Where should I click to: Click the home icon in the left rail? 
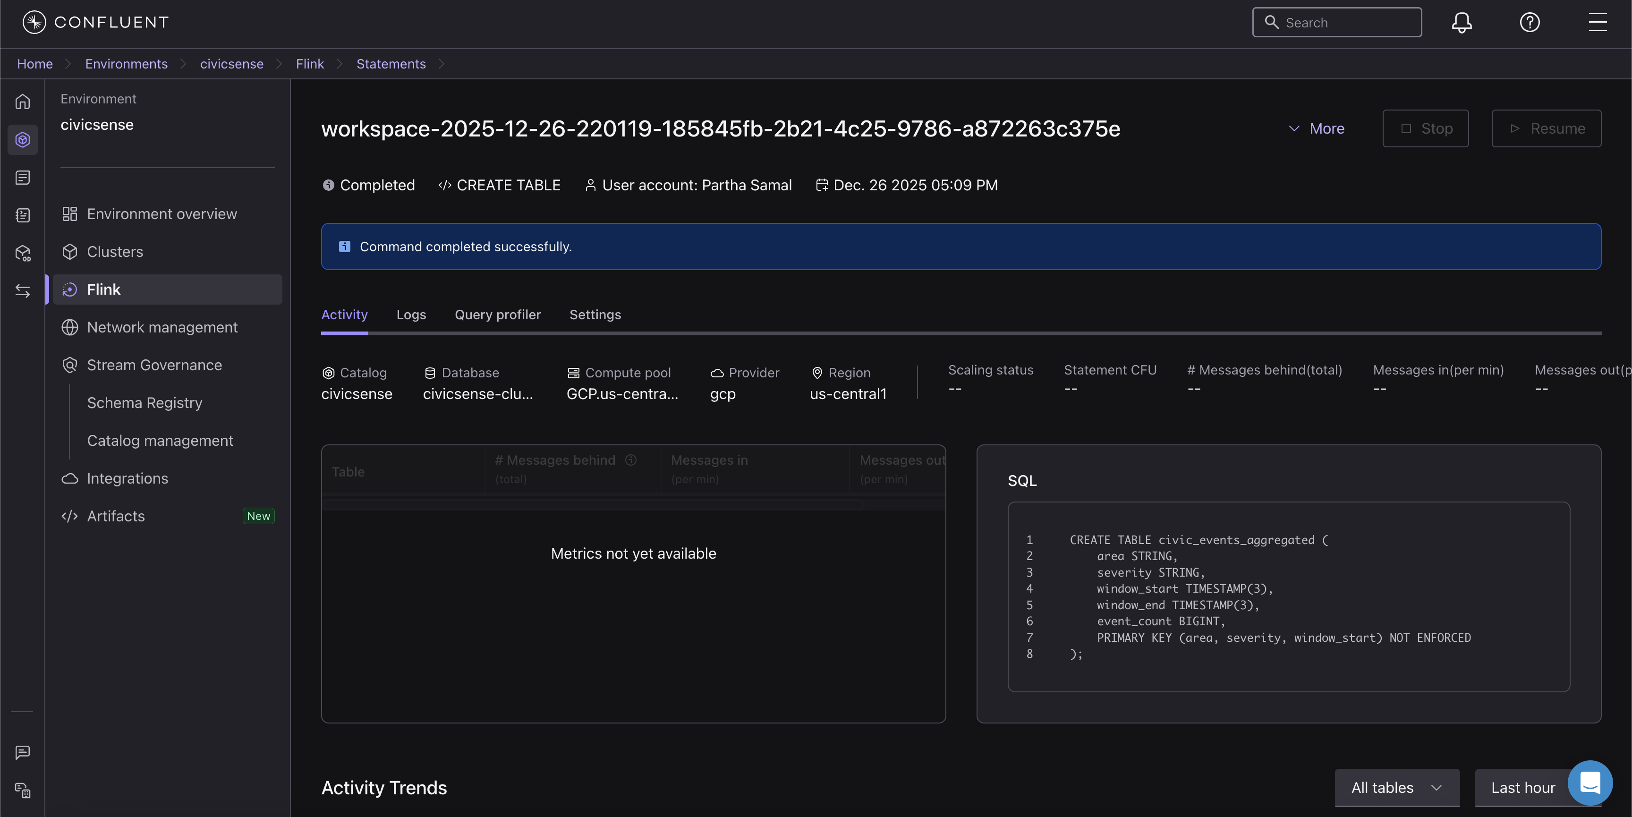[x=23, y=102]
